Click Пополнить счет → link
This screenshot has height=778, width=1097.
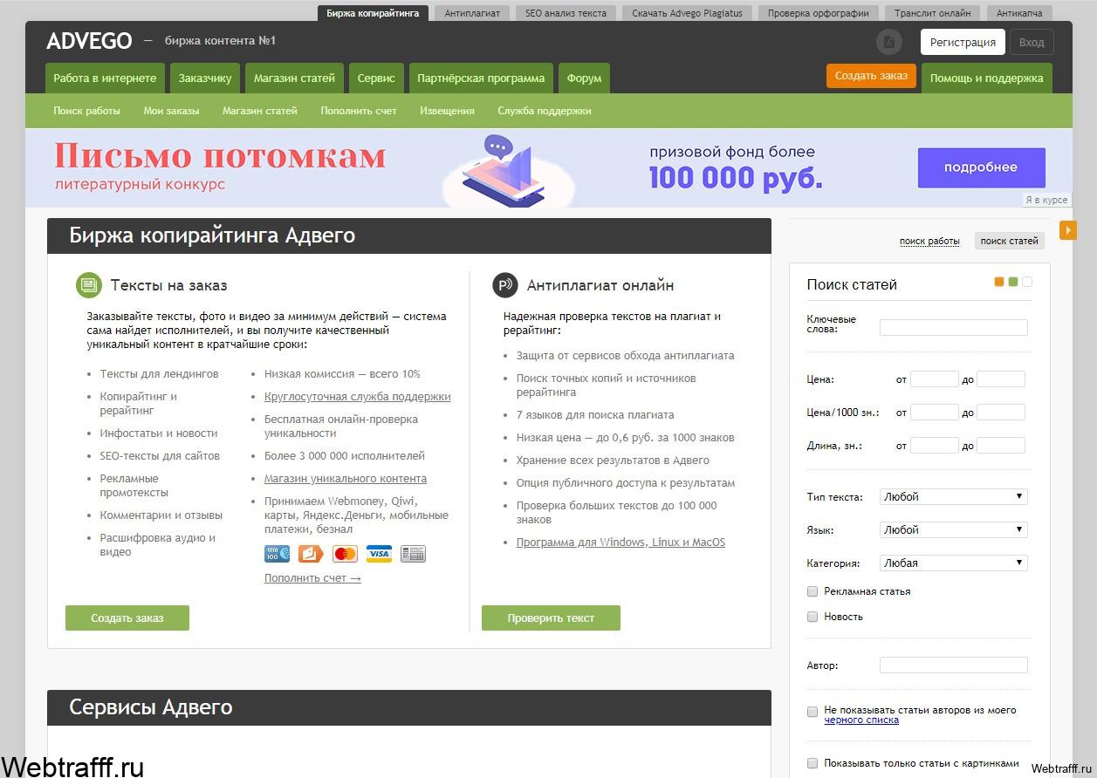pyautogui.click(x=312, y=577)
